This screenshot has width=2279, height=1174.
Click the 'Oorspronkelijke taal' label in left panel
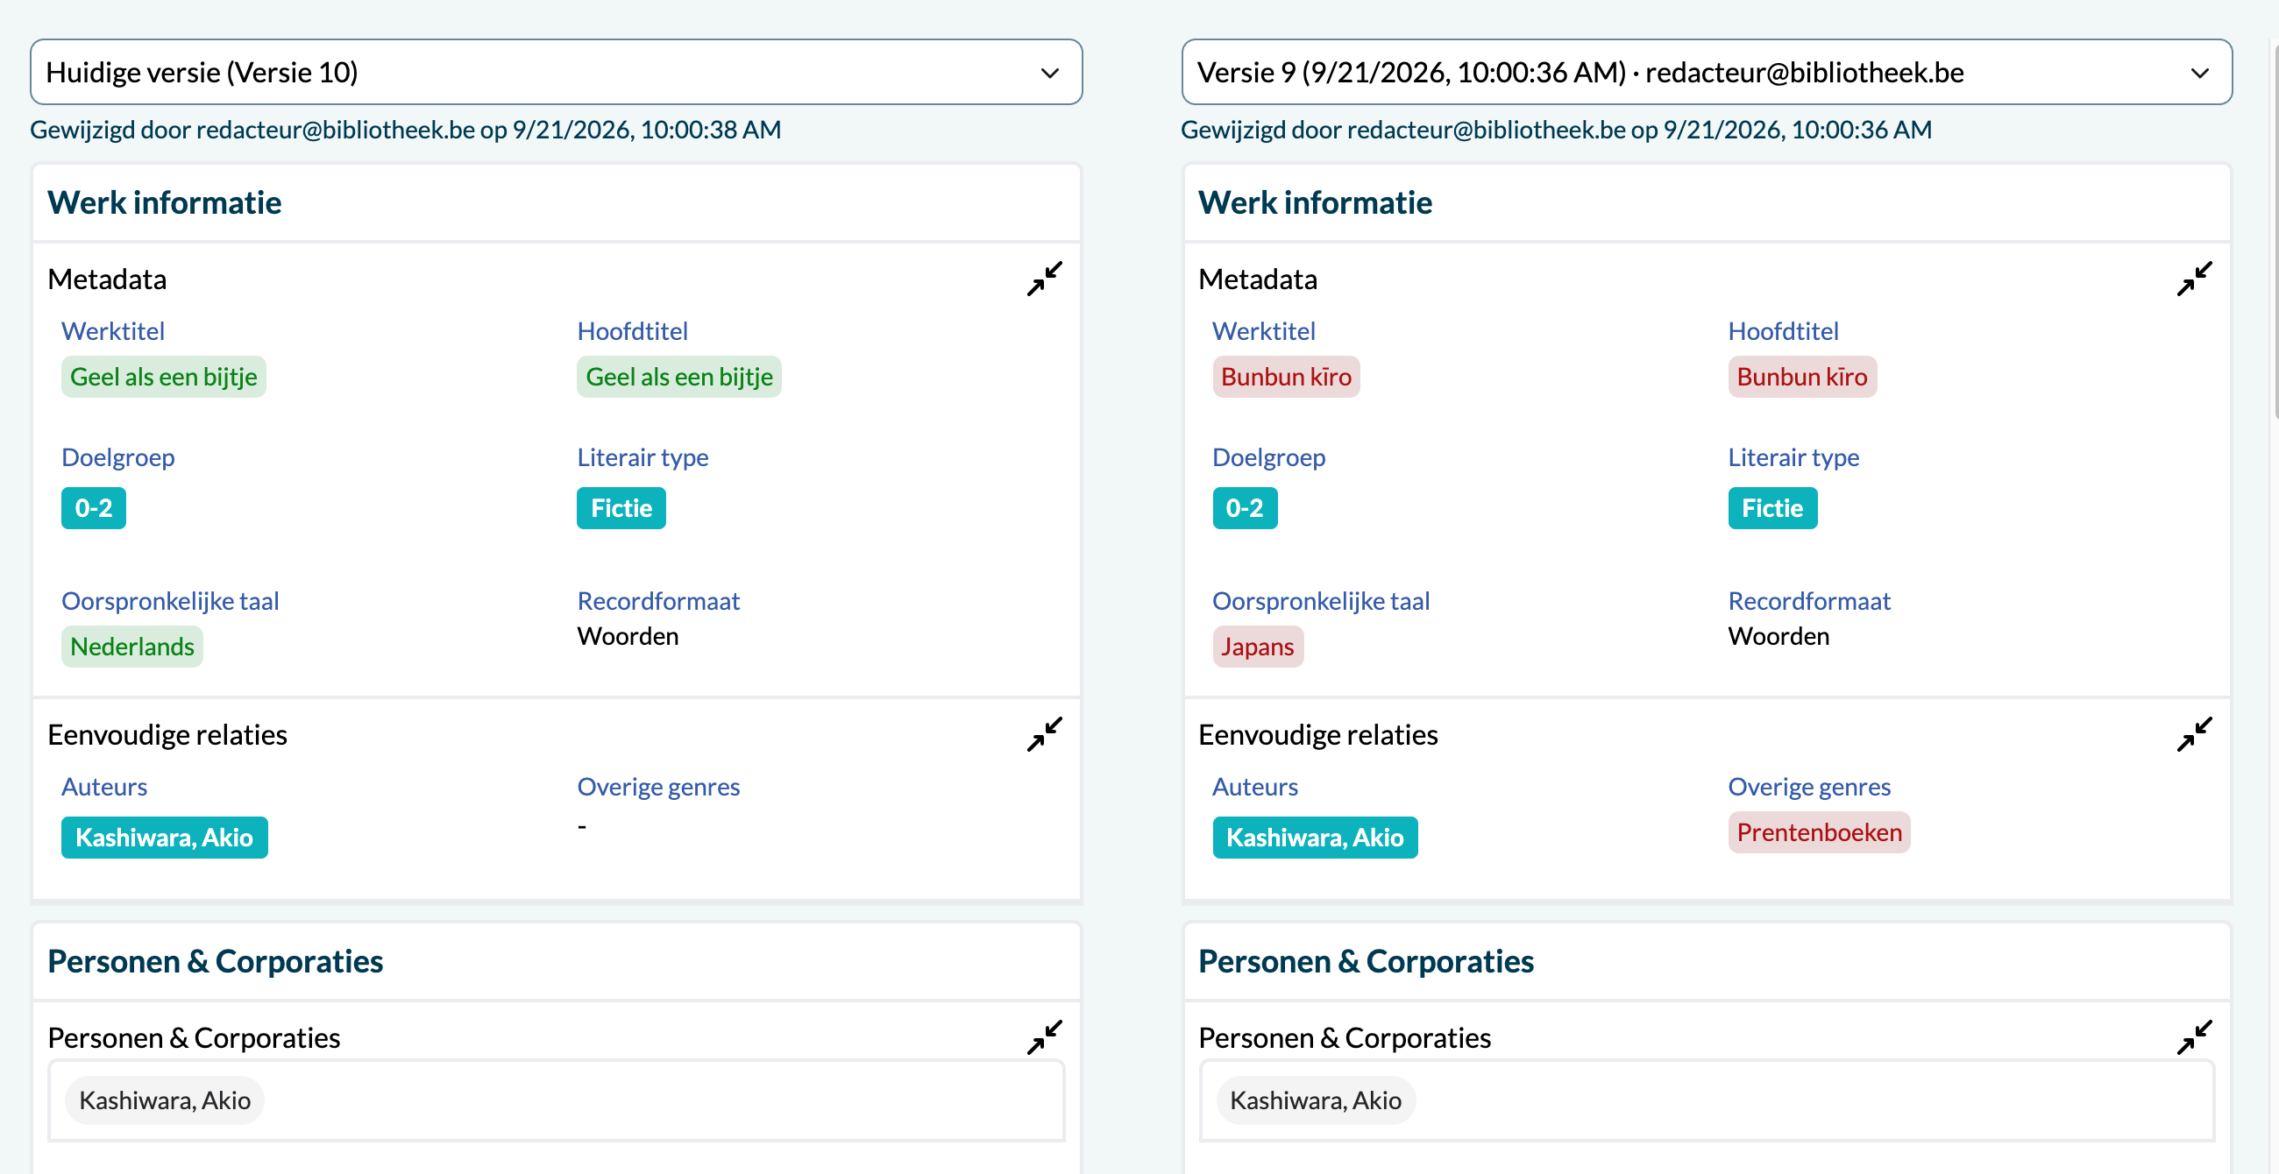[x=170, y=601]
